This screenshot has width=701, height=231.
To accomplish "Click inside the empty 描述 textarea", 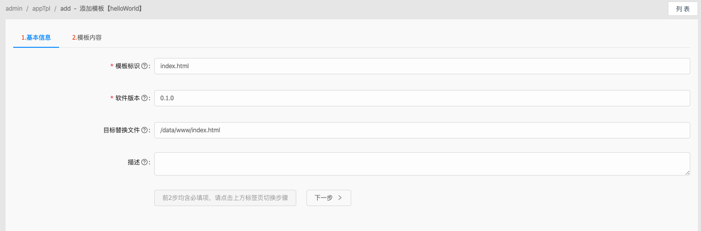I will (422, 164).
